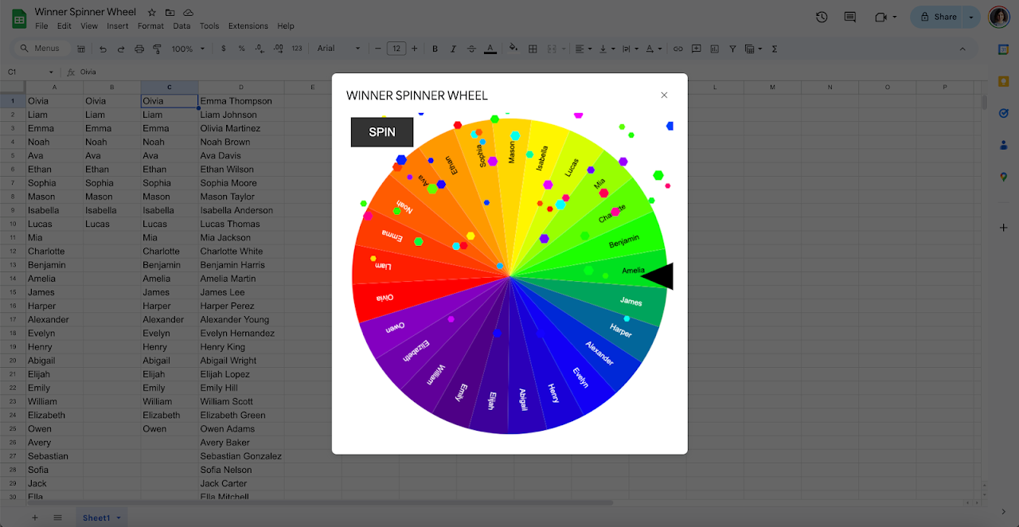Click the black pointer arrow of the wheel
1019x527 pixels.
coord(658,276)
